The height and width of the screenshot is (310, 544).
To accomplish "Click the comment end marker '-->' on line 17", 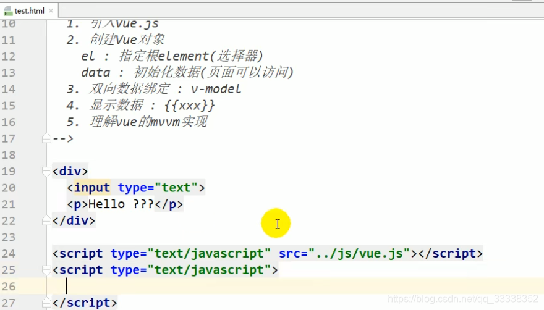I will click(x=63, y=139).
